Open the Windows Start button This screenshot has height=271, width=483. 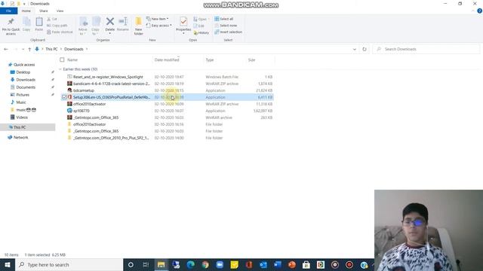pyautogui.click(x=8, y=264)
